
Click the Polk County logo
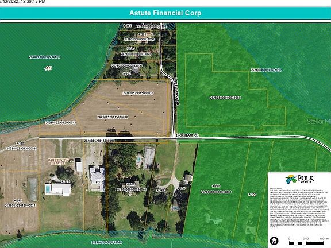(x=300, y=180)
